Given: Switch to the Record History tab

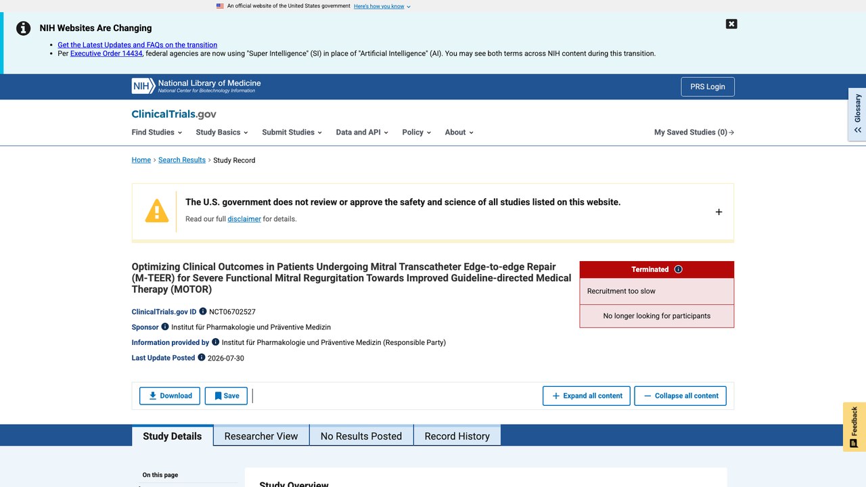Looking at the screenshot, I should (x=457, y=436).
